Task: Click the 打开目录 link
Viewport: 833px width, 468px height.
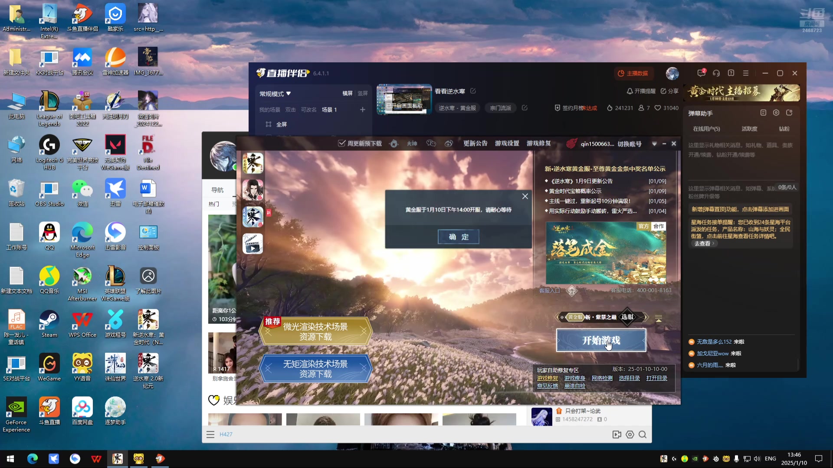Action: (x=656, y=378)
